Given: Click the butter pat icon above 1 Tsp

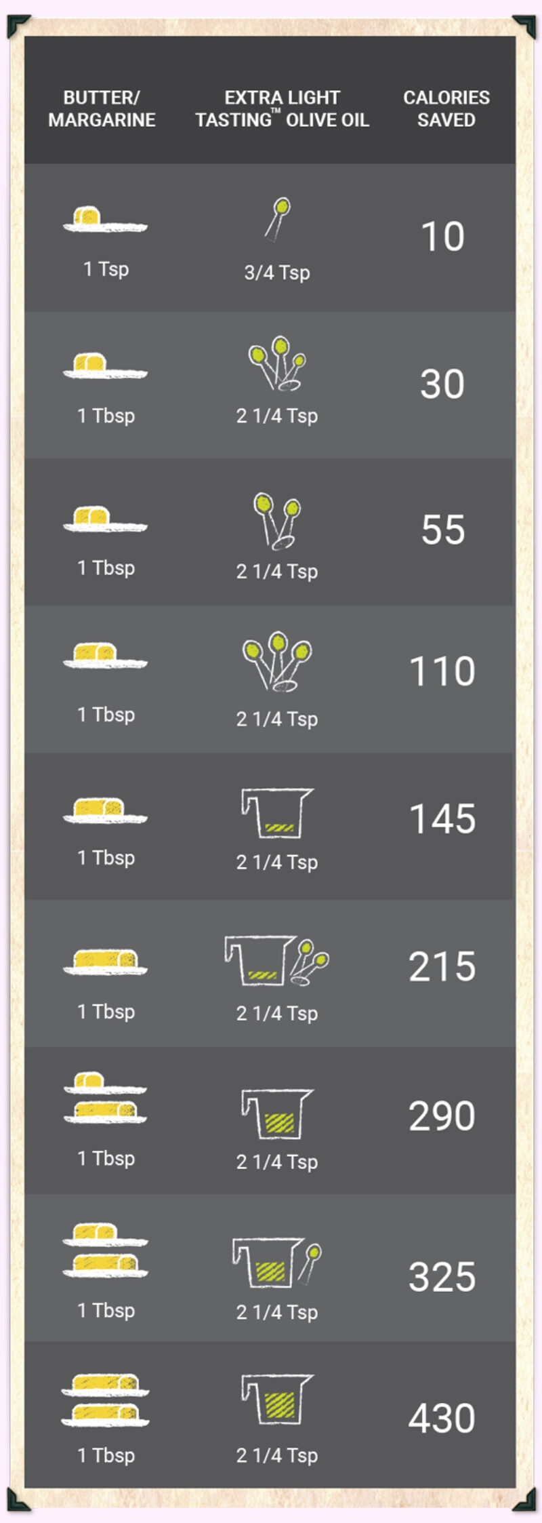Looking at the screenshot, I should [105, 218].
